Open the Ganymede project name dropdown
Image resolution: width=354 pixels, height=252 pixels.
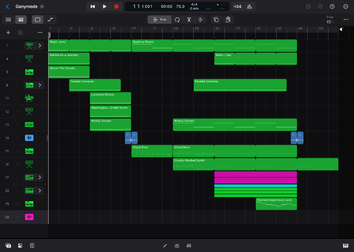42,6
